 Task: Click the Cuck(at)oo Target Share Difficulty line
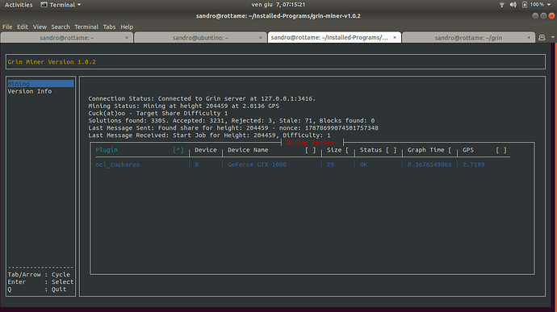pos(157,113)
